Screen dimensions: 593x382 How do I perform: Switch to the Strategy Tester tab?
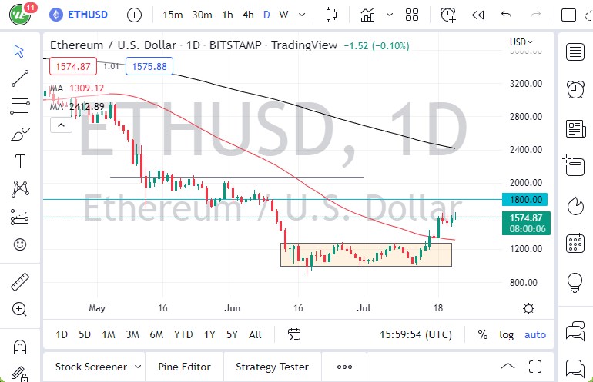[272, 367]
